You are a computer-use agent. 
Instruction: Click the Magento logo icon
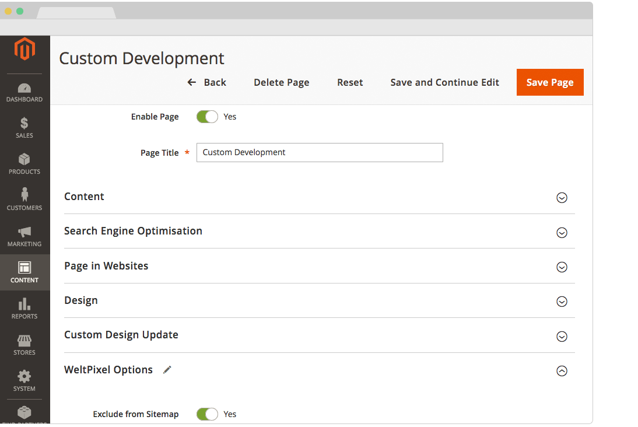[24, 49]
